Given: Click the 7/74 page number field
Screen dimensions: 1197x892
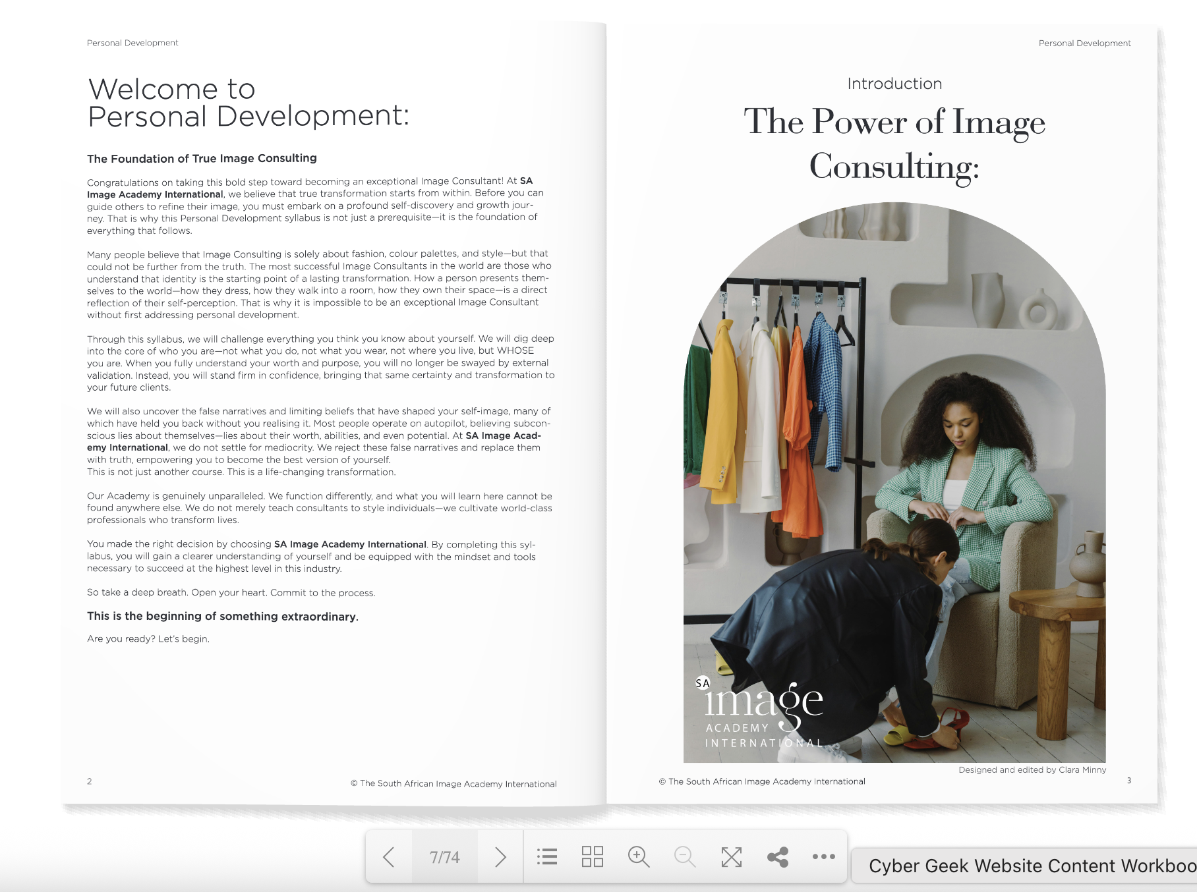Looking at the screenshot, I should [x=445, y=857].
